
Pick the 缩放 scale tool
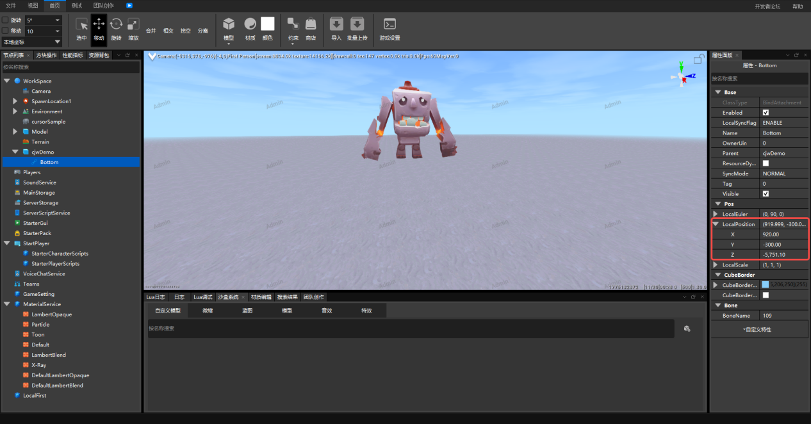tap(133, 29)
